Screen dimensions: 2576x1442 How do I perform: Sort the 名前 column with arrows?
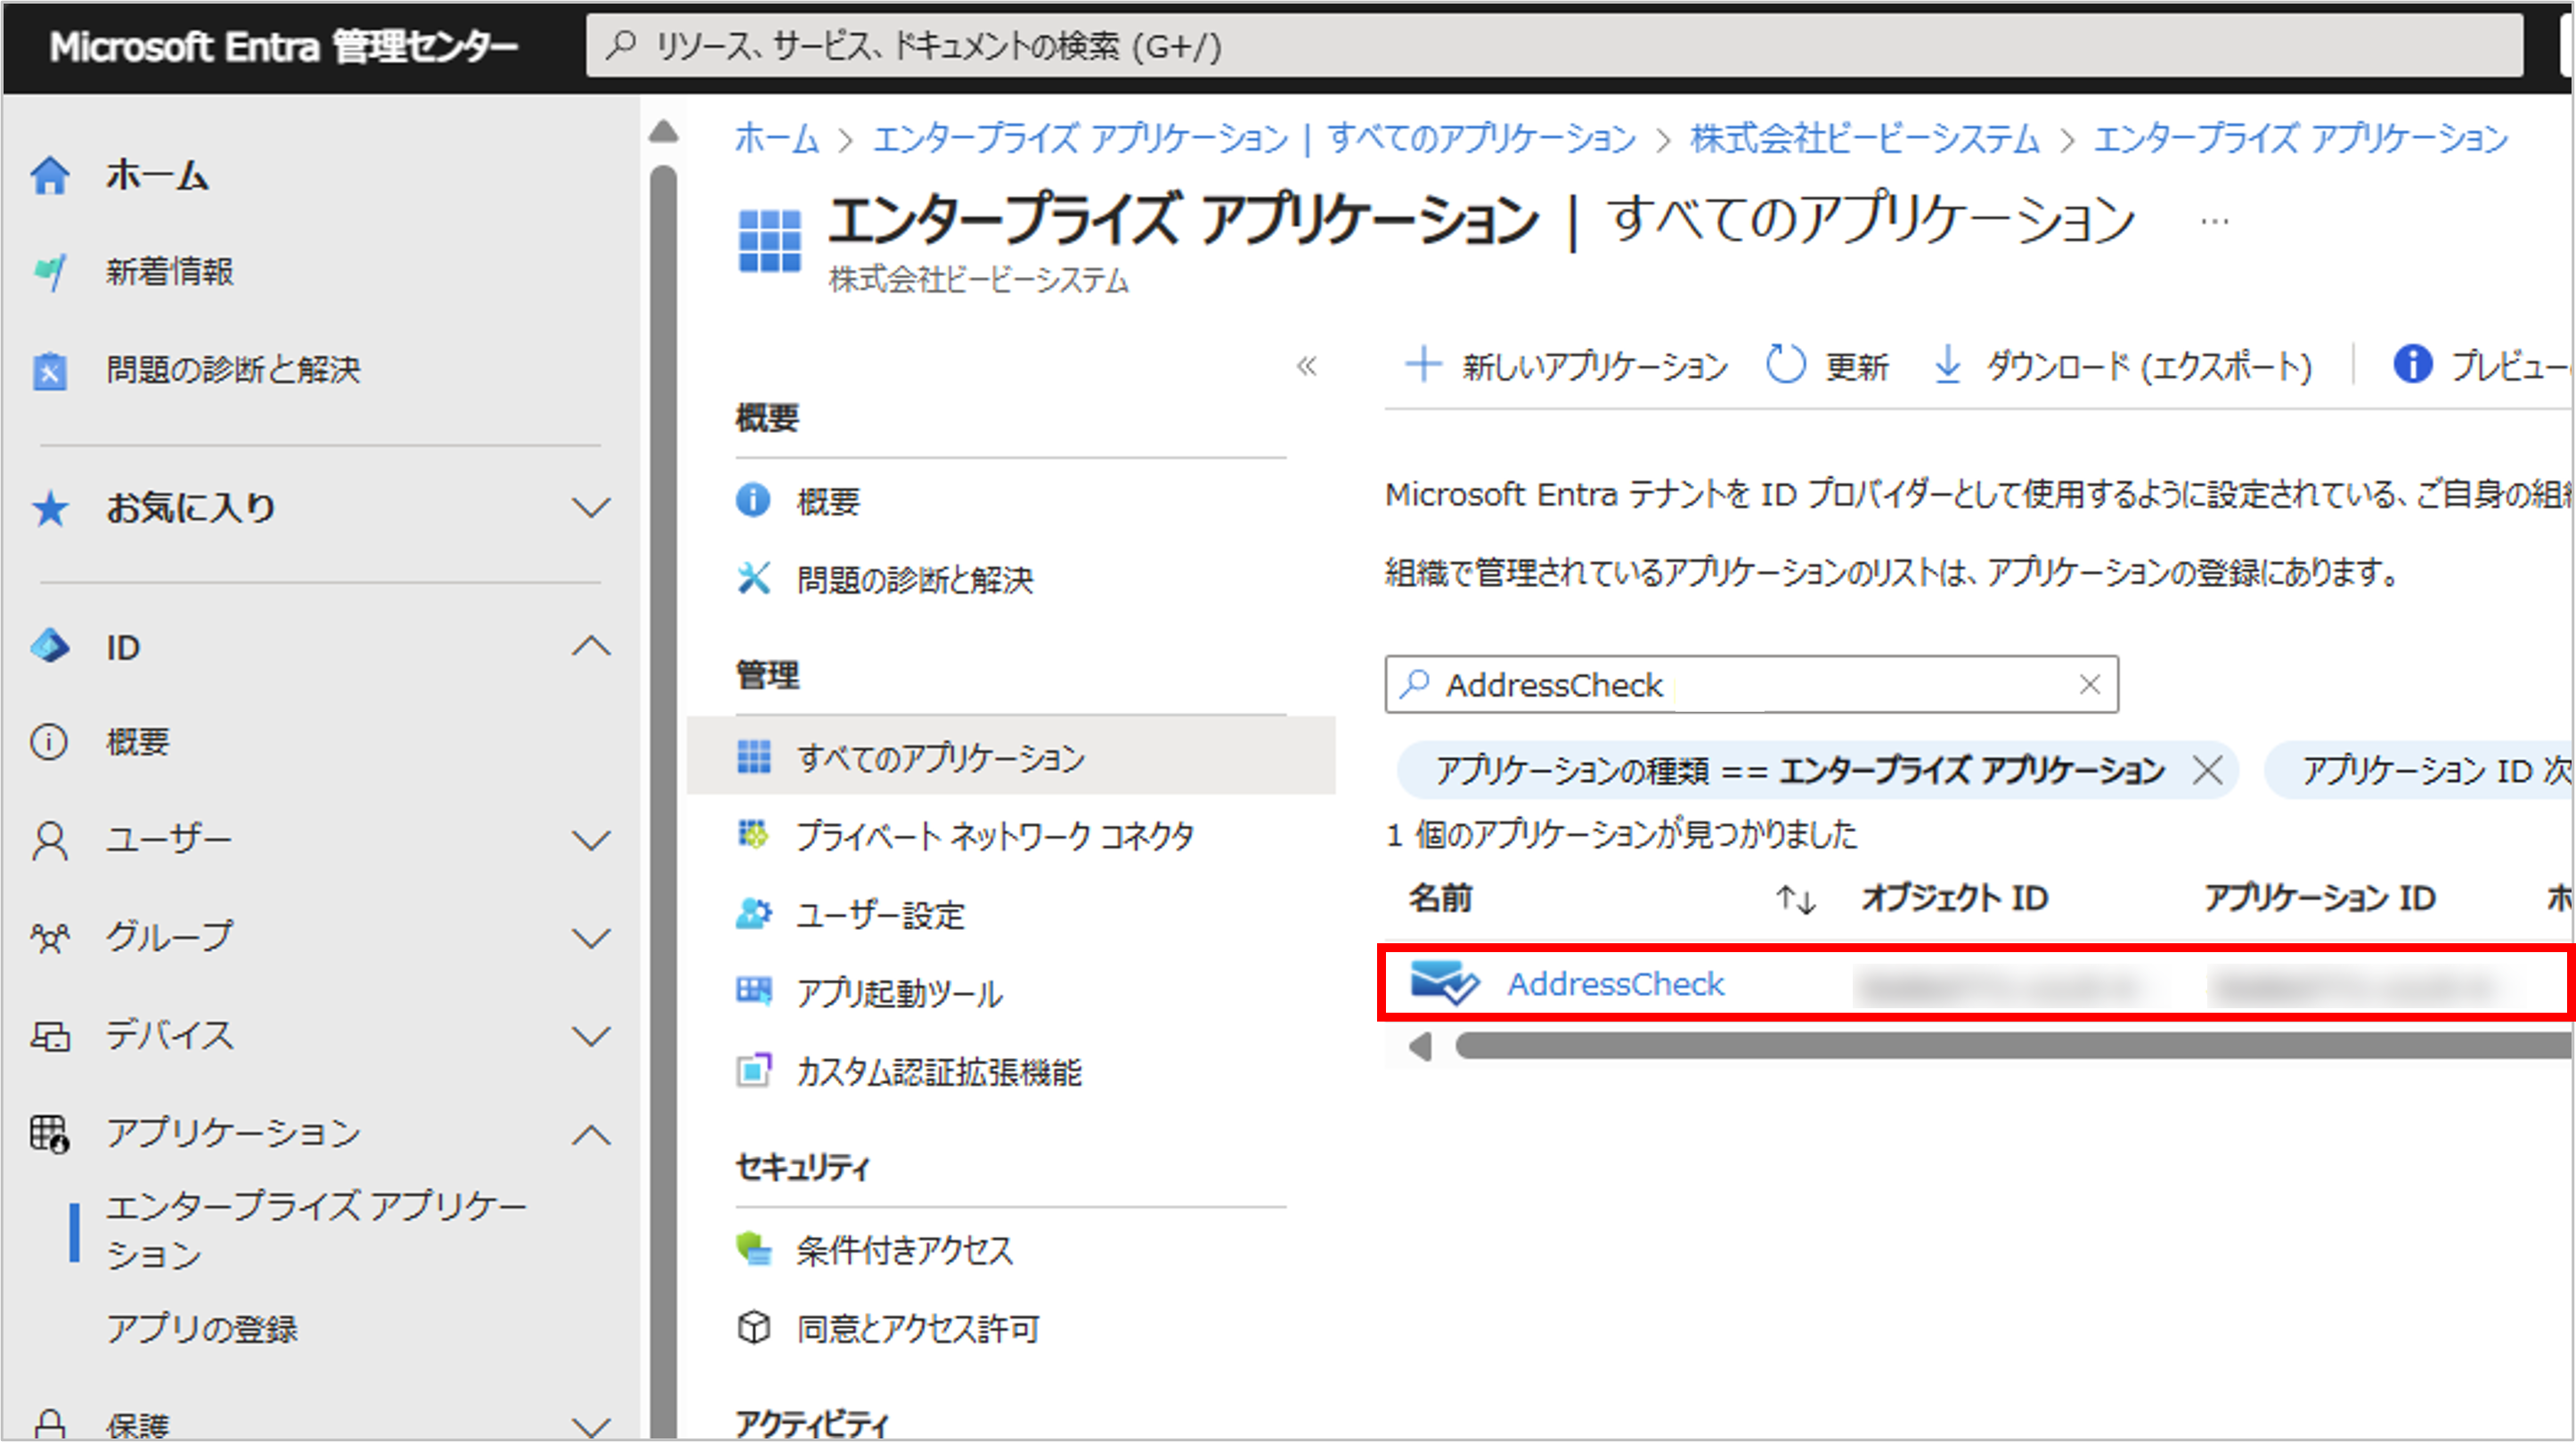1795,900
